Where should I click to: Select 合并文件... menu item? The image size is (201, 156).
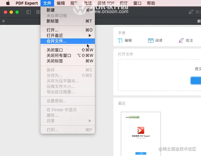(x=68, y=41)
